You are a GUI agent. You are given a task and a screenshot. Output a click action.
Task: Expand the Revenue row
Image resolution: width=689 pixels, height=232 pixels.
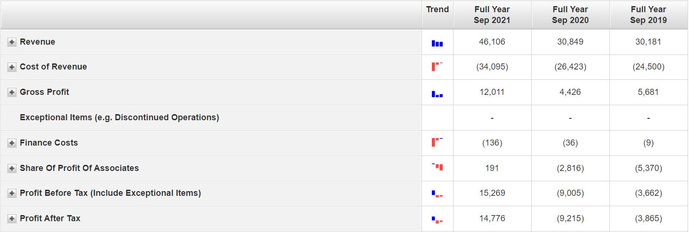(12, 42)
